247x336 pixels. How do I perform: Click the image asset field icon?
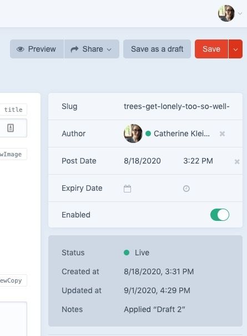tap(11, 128)
